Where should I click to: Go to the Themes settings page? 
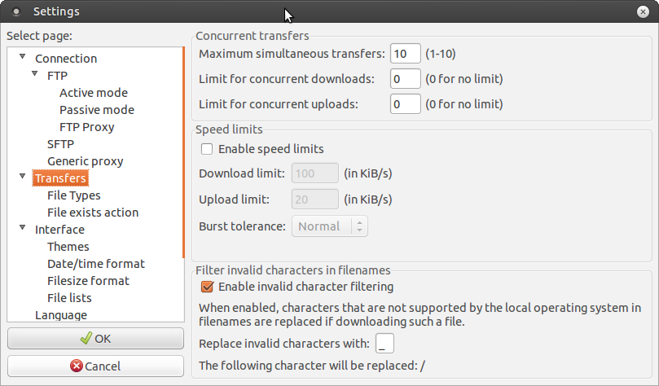[68, 247]
